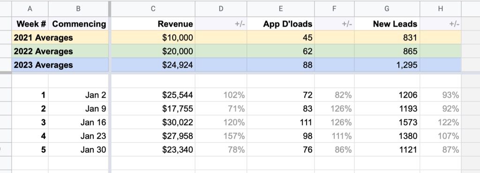Select the 'Jan 9' date cell

click(x=78, y=108)
